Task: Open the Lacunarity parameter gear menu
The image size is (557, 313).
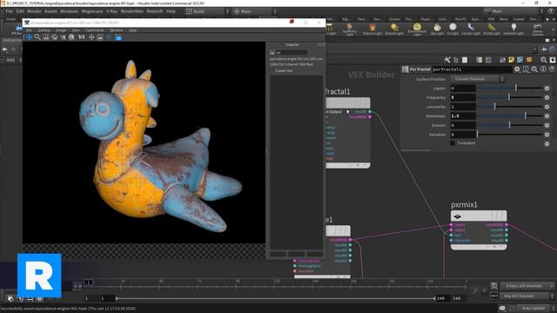Action: click(547, 106)
